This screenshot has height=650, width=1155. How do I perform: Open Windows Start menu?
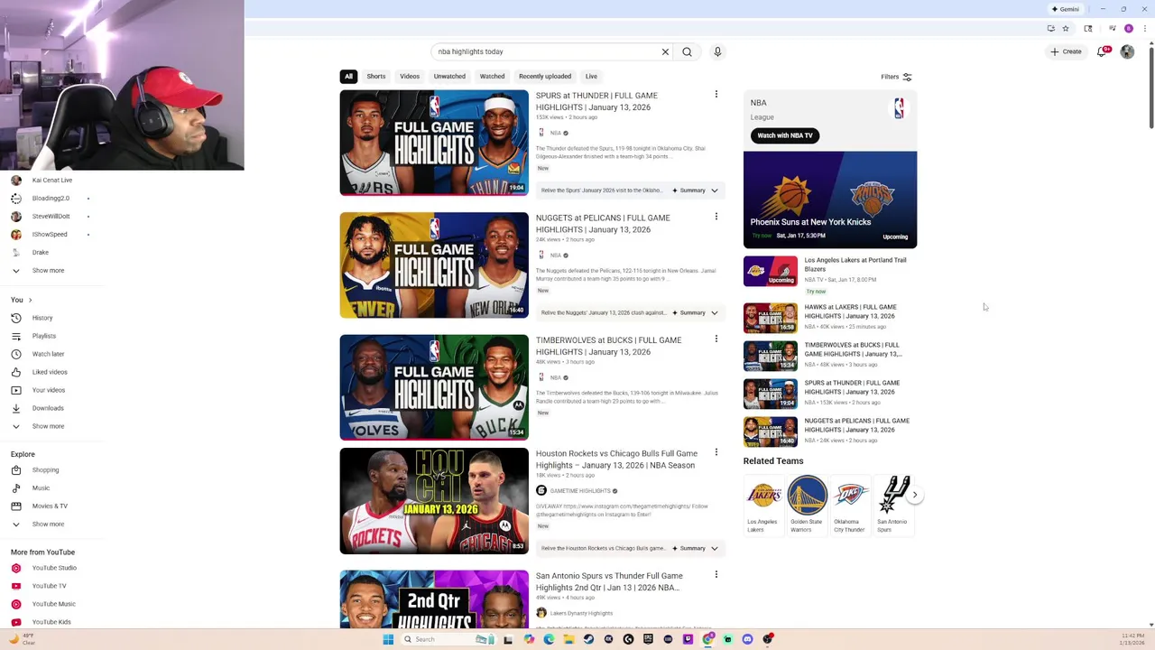pos(388,639)
